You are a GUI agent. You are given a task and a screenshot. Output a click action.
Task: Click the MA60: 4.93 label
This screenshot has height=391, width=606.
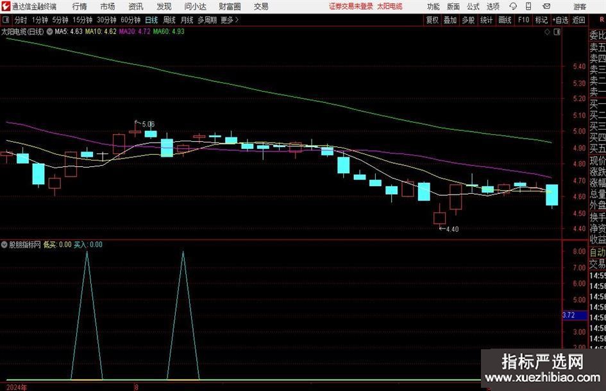coord(169,31)
